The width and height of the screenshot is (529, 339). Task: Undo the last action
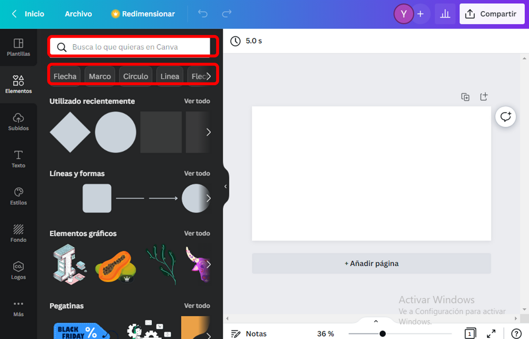[x=203, y=14]
